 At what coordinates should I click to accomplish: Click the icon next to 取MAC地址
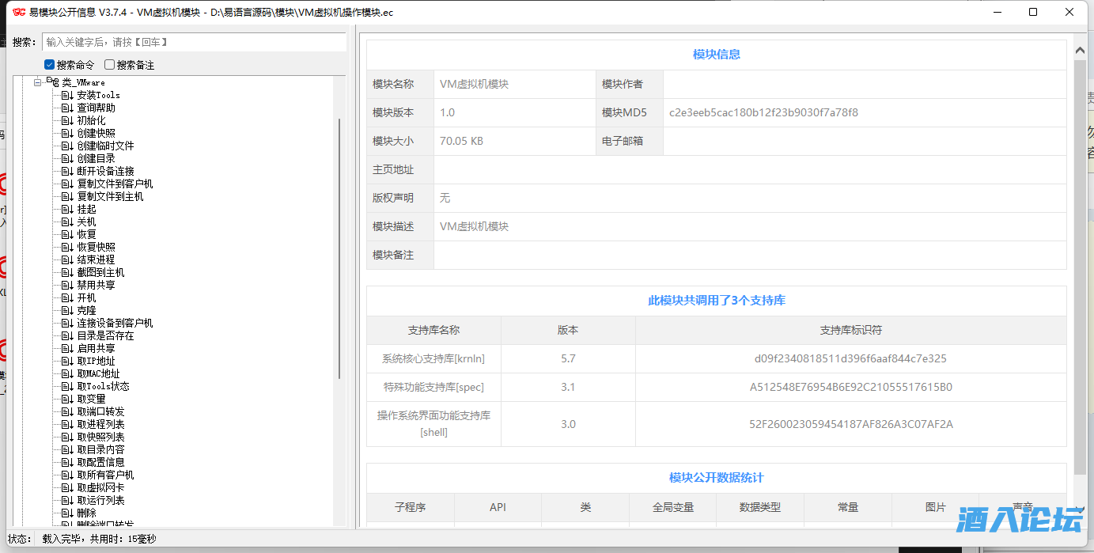[67, 373]
